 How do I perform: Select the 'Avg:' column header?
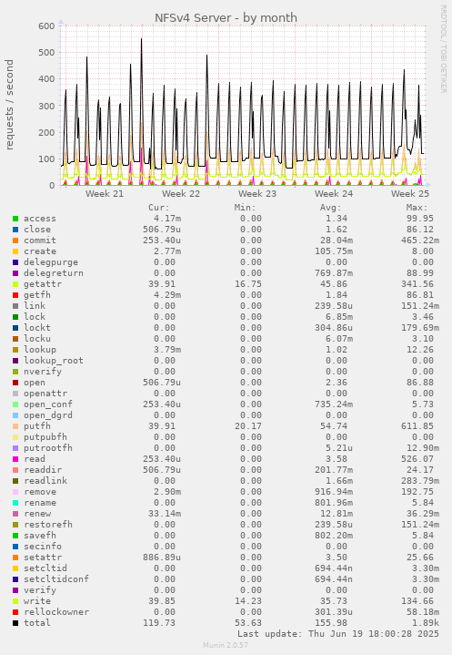[331, 208]
